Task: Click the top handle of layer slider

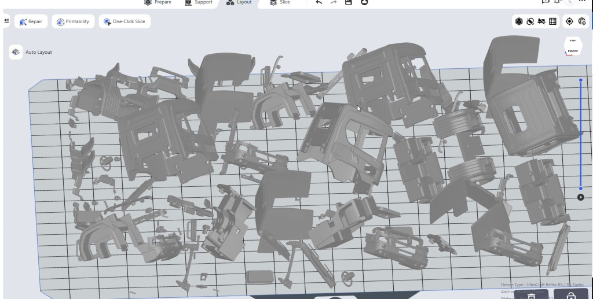Action: point(581,80)
